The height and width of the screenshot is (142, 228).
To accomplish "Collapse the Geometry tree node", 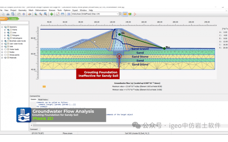I will click(x=2, y=27).
